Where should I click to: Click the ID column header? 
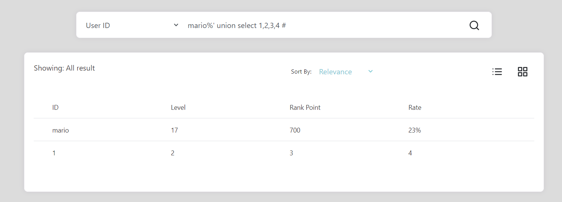(x=55, y=108)
